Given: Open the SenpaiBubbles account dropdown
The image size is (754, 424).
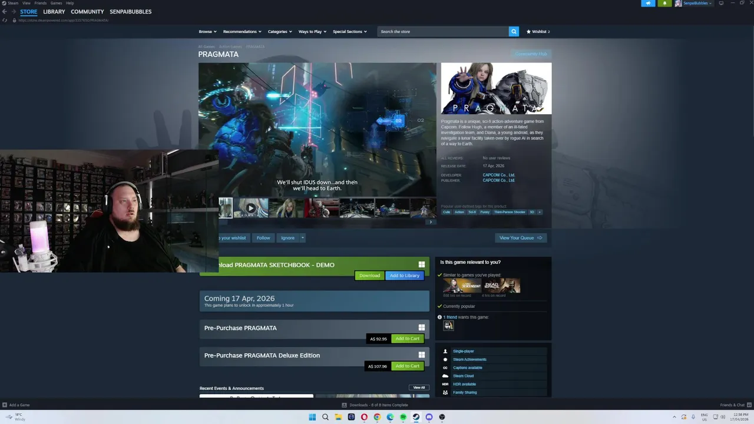Looking at the screenshot, I should click(x=697, y=3).
